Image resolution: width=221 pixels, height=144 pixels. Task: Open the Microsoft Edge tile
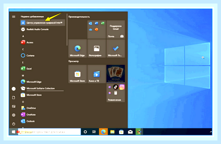click(x=77, y=48)
